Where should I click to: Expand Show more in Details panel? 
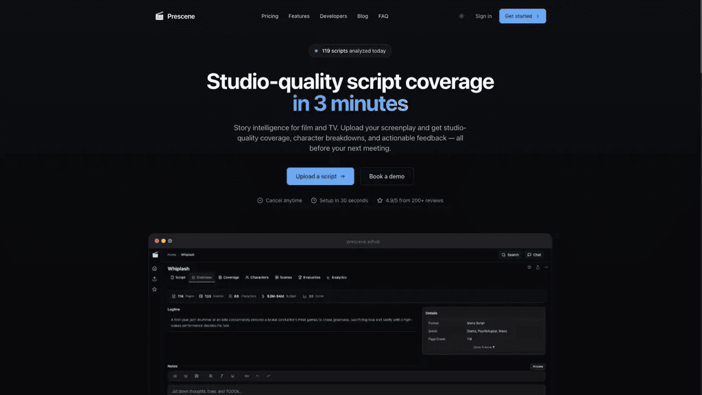pos(483,347)
